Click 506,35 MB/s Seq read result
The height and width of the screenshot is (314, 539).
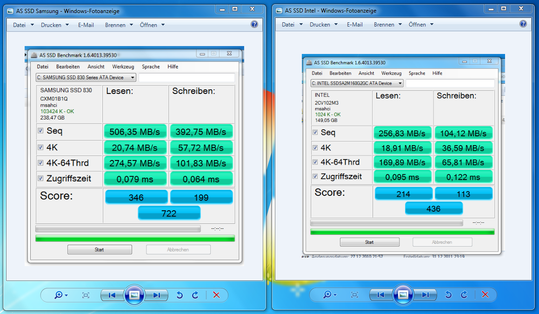pyautogui.click(x=135, y=132)
